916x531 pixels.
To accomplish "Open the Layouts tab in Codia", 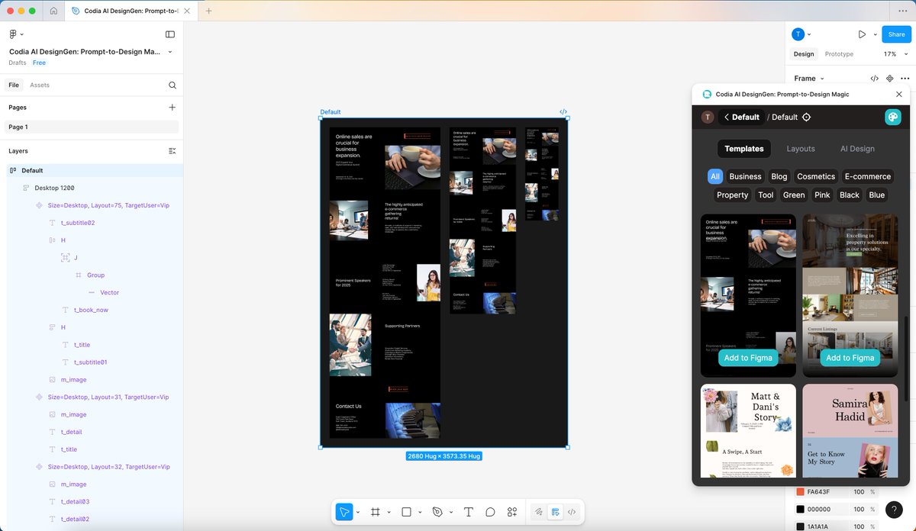I will click(x=801, y=149).
